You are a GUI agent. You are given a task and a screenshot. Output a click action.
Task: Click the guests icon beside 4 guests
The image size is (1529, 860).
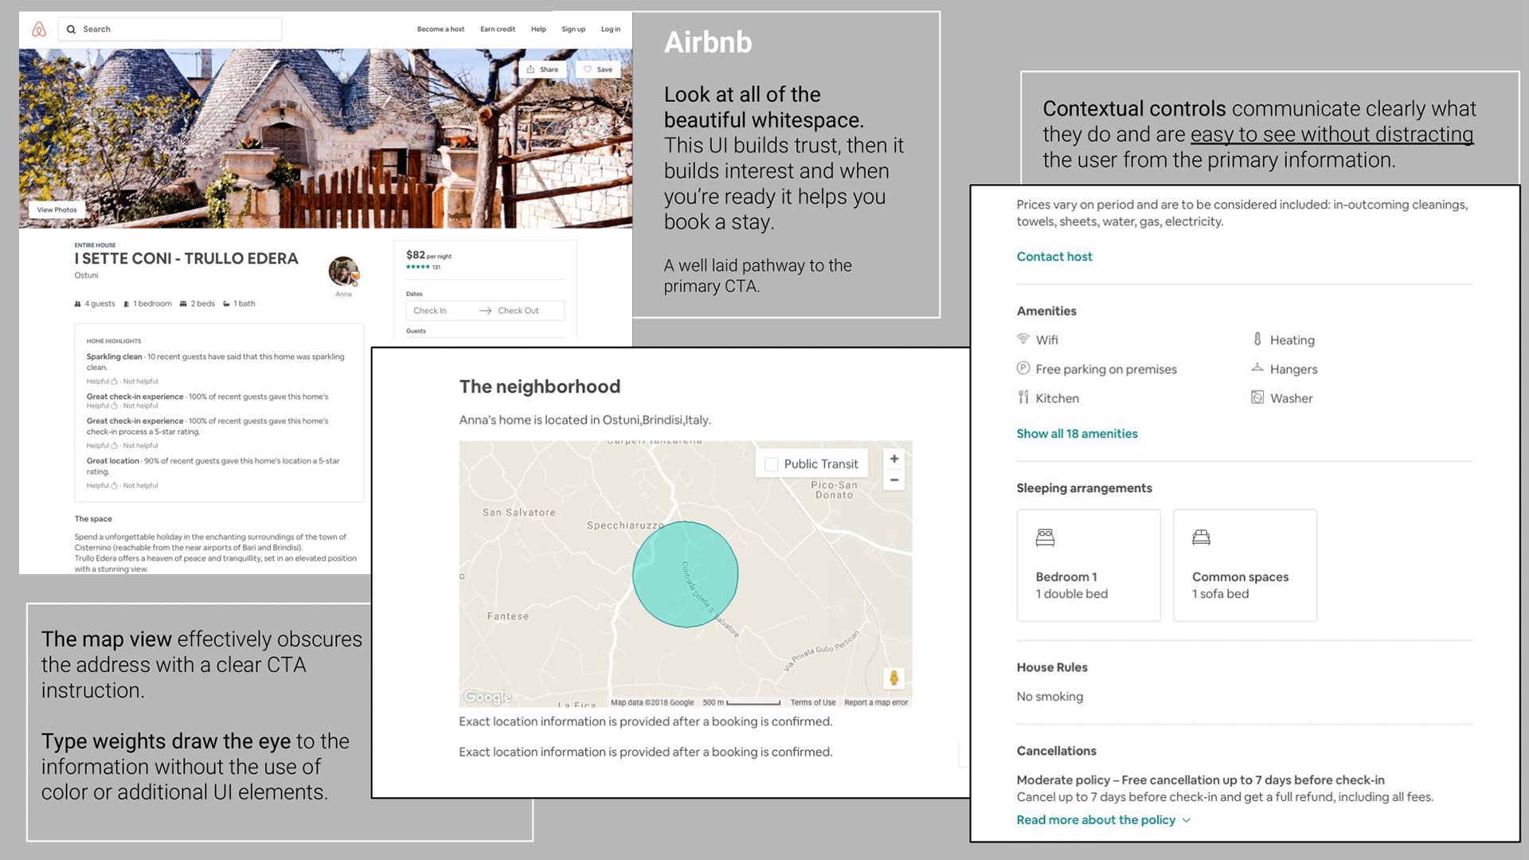point(78,304)
